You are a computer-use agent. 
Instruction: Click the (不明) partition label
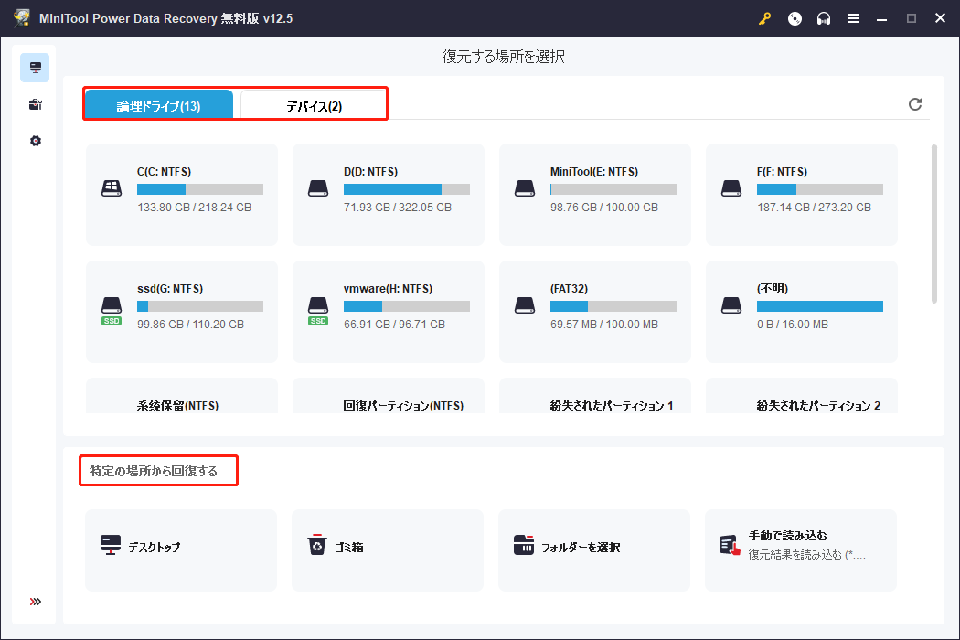click(x=772, y=289)
